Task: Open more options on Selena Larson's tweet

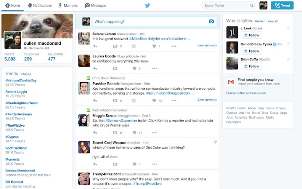Action: pos(174,46)
